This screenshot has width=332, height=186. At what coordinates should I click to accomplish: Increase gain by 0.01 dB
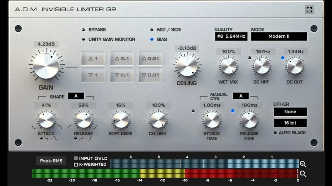coord(150,58)
